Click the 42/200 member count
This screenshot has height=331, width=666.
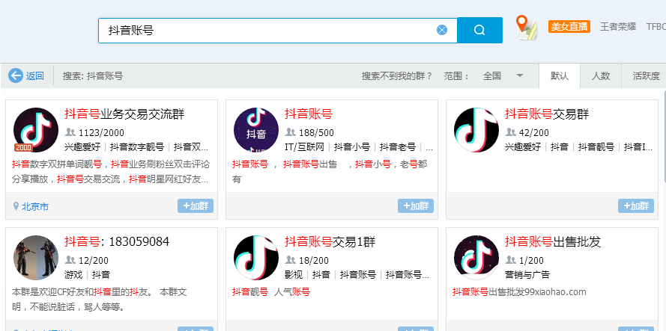(534, 133)
